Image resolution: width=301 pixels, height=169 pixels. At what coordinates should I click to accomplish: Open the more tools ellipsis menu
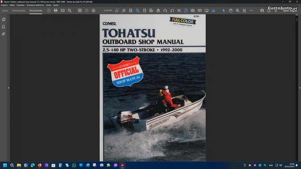click(x=252, y=10)
